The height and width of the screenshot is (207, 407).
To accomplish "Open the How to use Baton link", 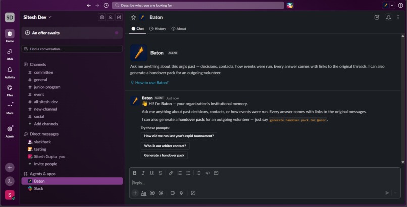I will (149, 83).
